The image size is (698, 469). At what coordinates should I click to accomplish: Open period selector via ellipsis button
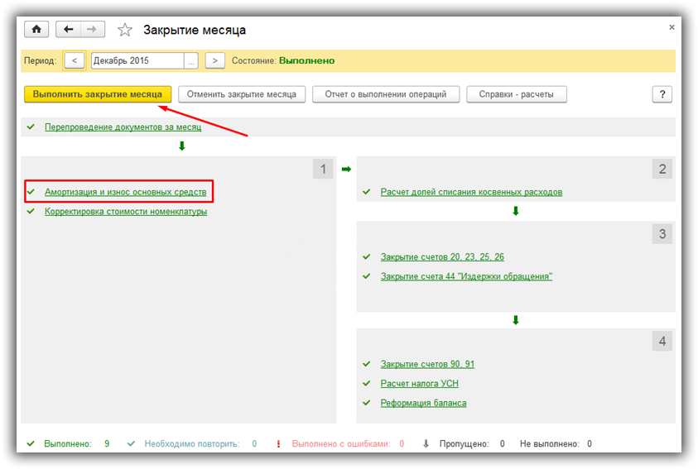[191, 60]
